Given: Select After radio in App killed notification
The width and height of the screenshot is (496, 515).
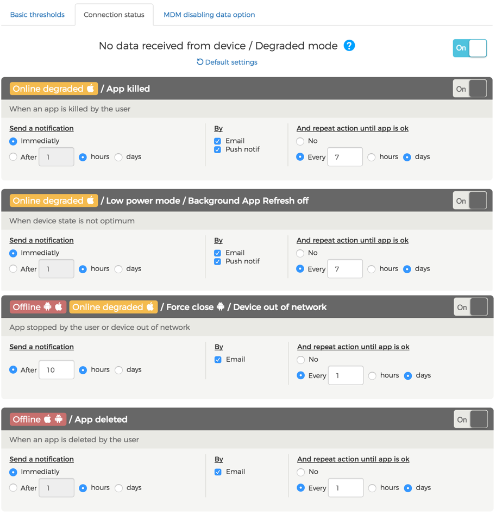Looking at the screenshot, I should (x=13, y=157).
